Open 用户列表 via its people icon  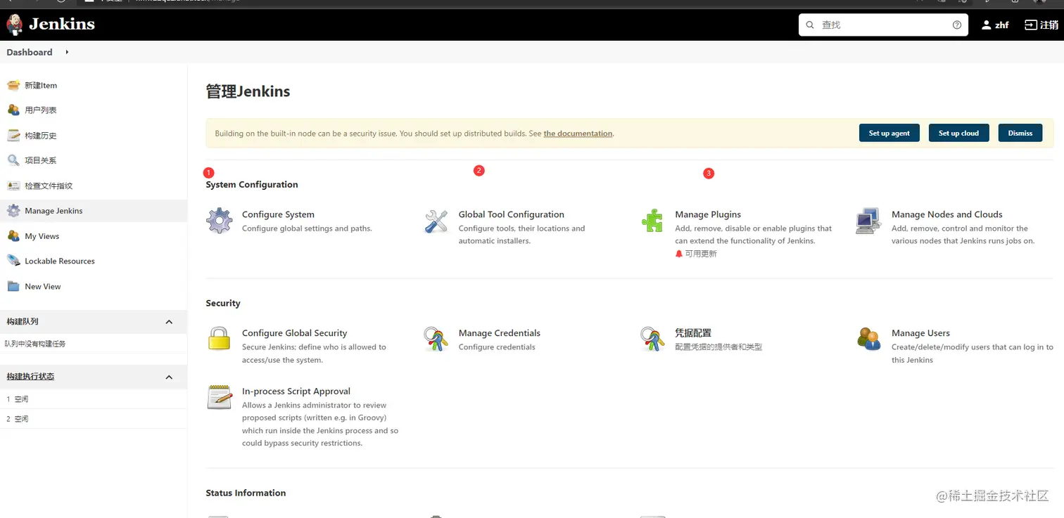coord(13,110)
